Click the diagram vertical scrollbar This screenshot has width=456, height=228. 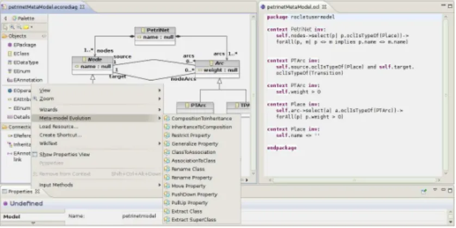pyautogui.click(x=253, y=96)
